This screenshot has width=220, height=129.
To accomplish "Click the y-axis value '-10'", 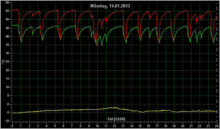I will tap(6, 121).
